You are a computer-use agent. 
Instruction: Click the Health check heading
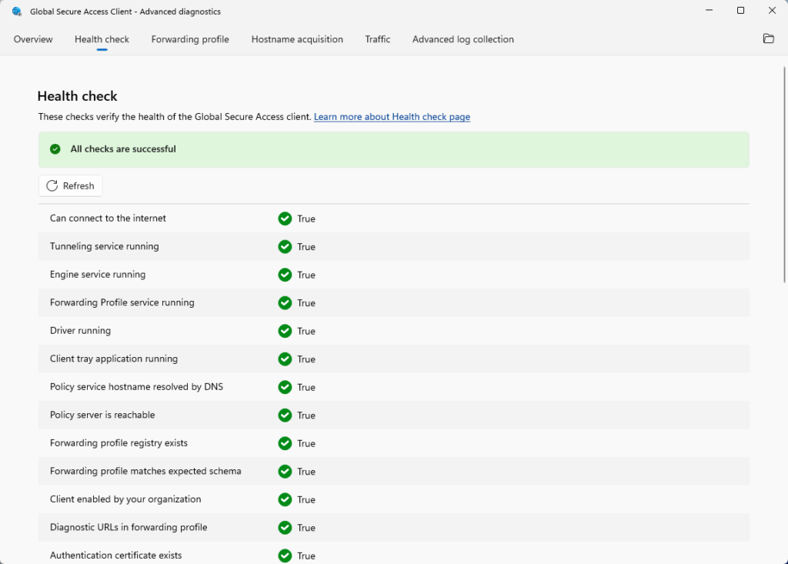pyautogui.click(x=78, y=96)
